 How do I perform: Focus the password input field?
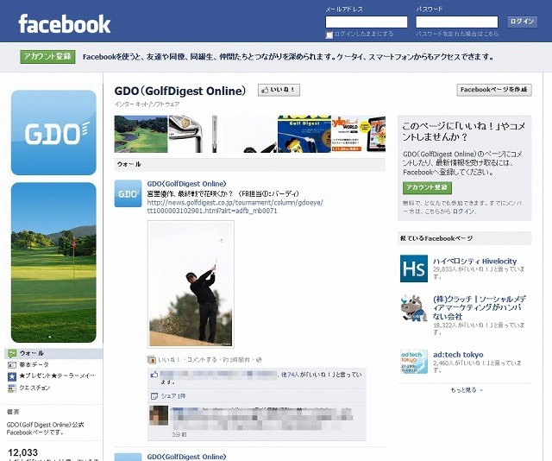coord(456,22)
